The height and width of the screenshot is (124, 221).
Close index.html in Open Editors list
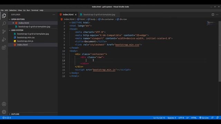pyautogui.click(x=13, y=23)
